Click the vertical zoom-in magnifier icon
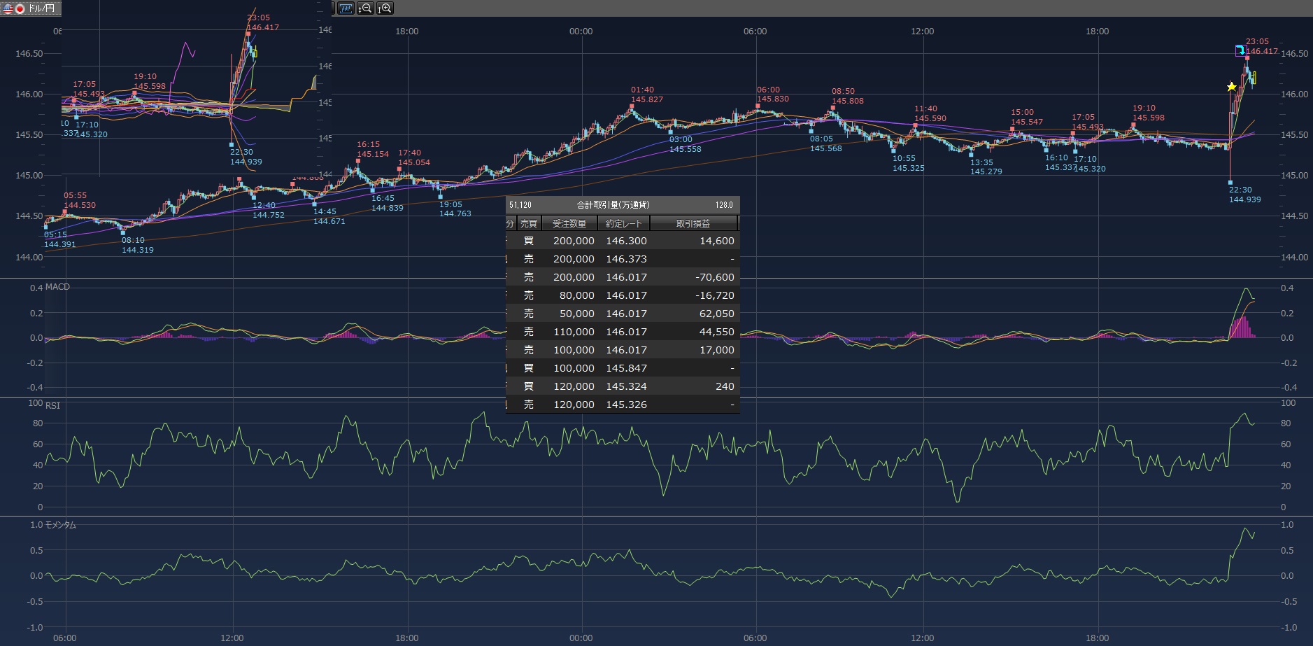Image resolution: width=1313 pixels, height=646 pixels. pos(385,8)
